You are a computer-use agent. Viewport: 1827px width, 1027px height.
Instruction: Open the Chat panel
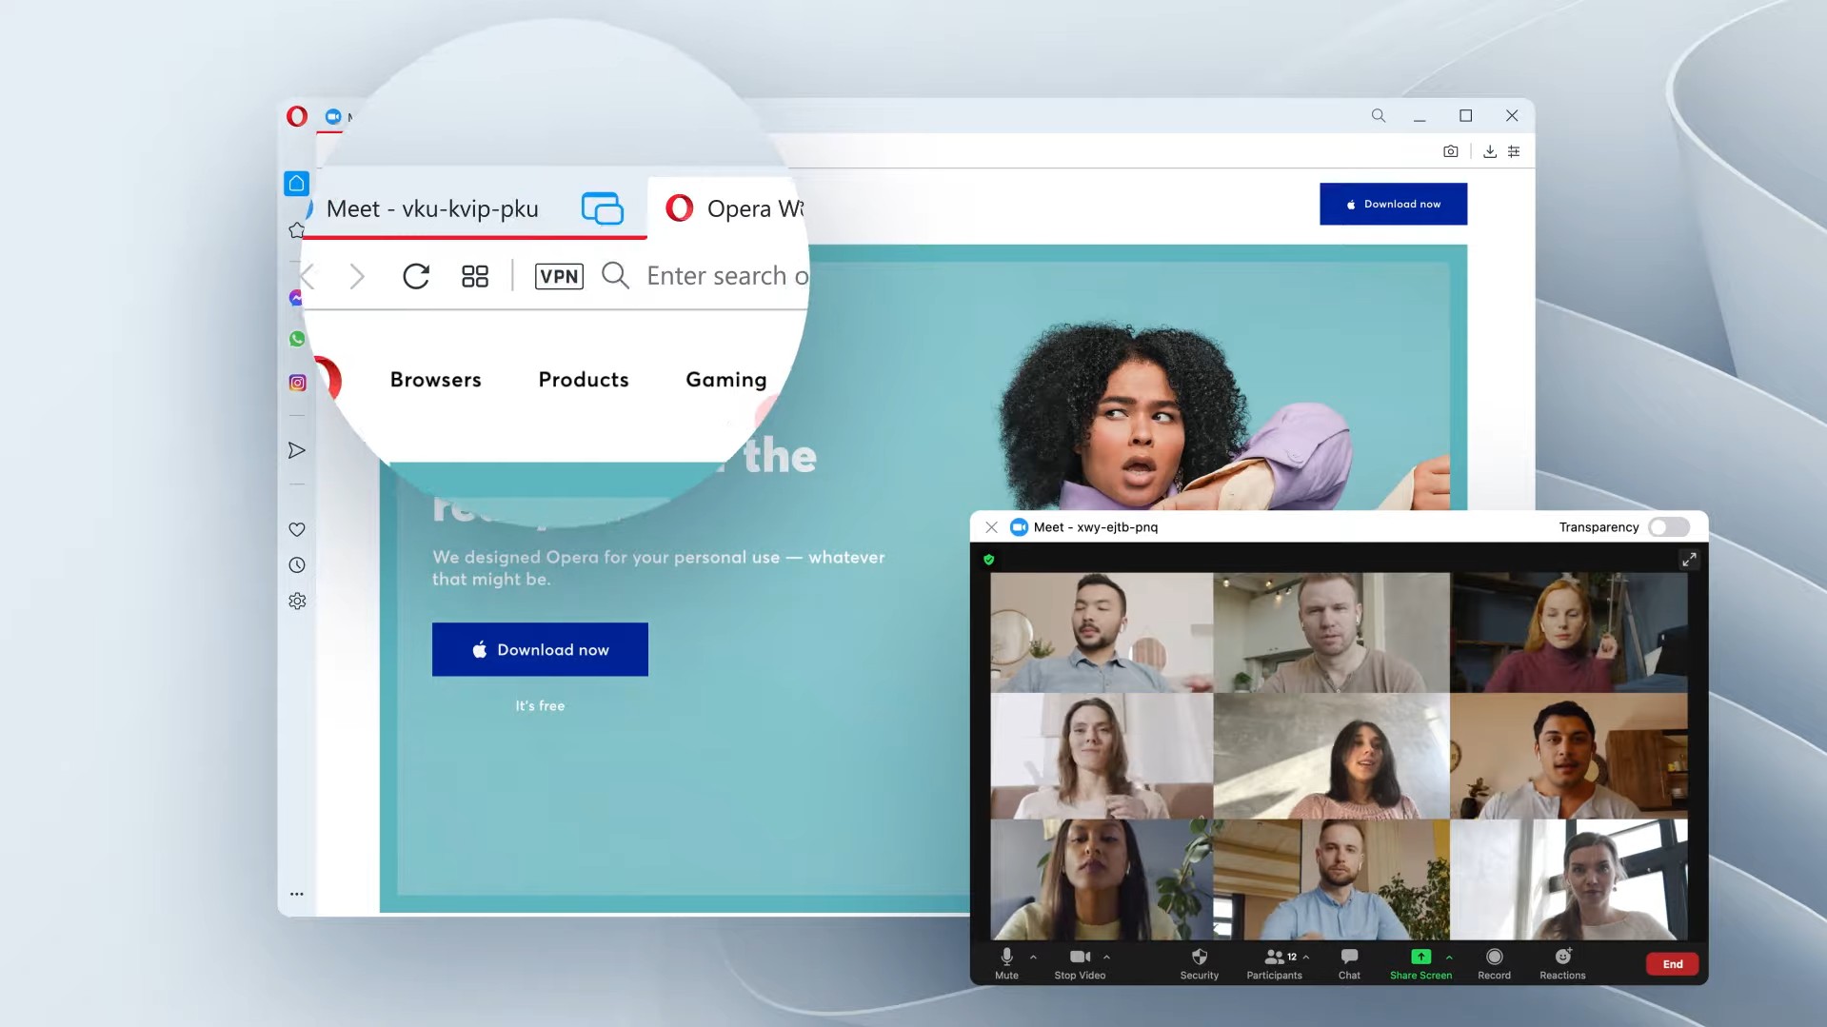pos(1349,963)
